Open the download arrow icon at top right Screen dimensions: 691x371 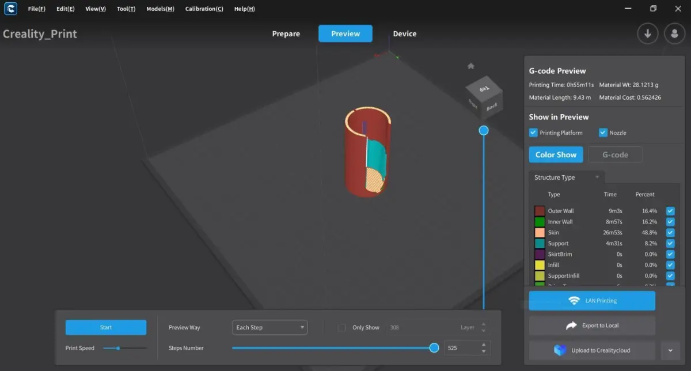pos(648,33)
